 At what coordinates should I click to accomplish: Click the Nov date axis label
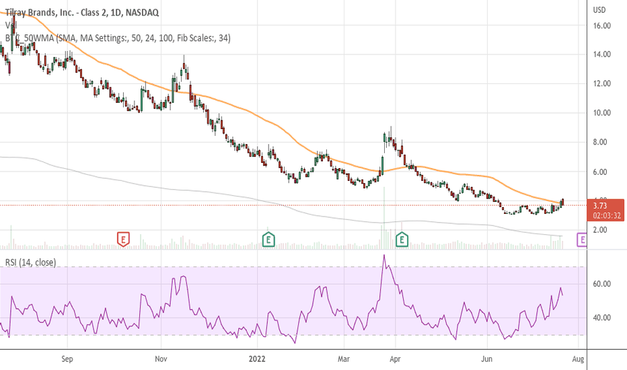161,359
